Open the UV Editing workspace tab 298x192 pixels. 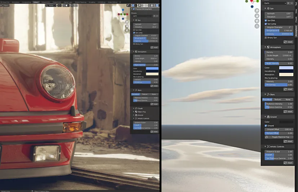(102, 2)
